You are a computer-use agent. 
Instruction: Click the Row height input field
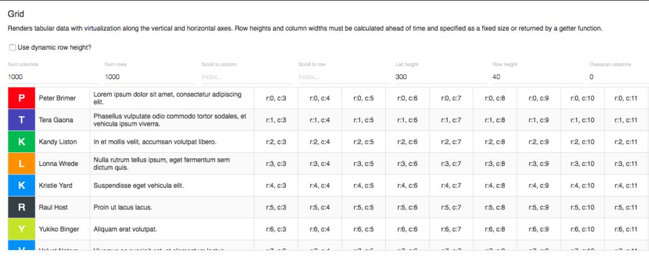[535, 77]
